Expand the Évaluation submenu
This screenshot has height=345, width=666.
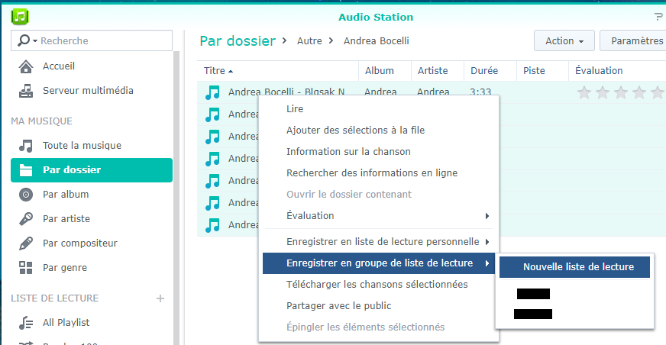[x=380, y=216]
